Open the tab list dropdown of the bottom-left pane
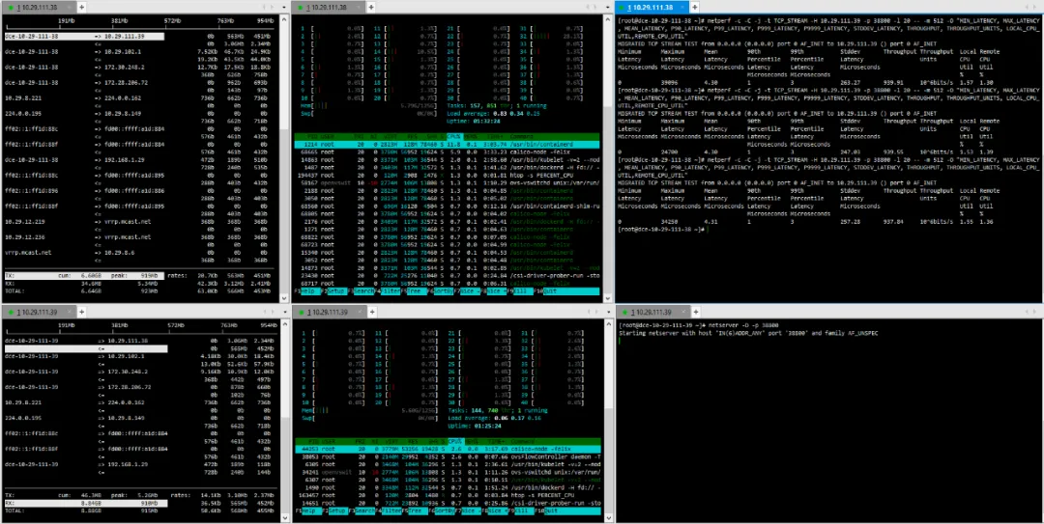Screen dimensions: 1044x524 click(x=283, y=312)
